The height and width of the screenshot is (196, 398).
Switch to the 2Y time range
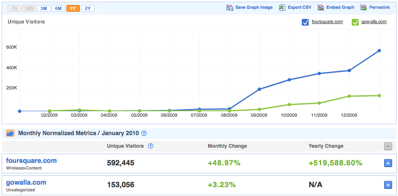[87, 8]
